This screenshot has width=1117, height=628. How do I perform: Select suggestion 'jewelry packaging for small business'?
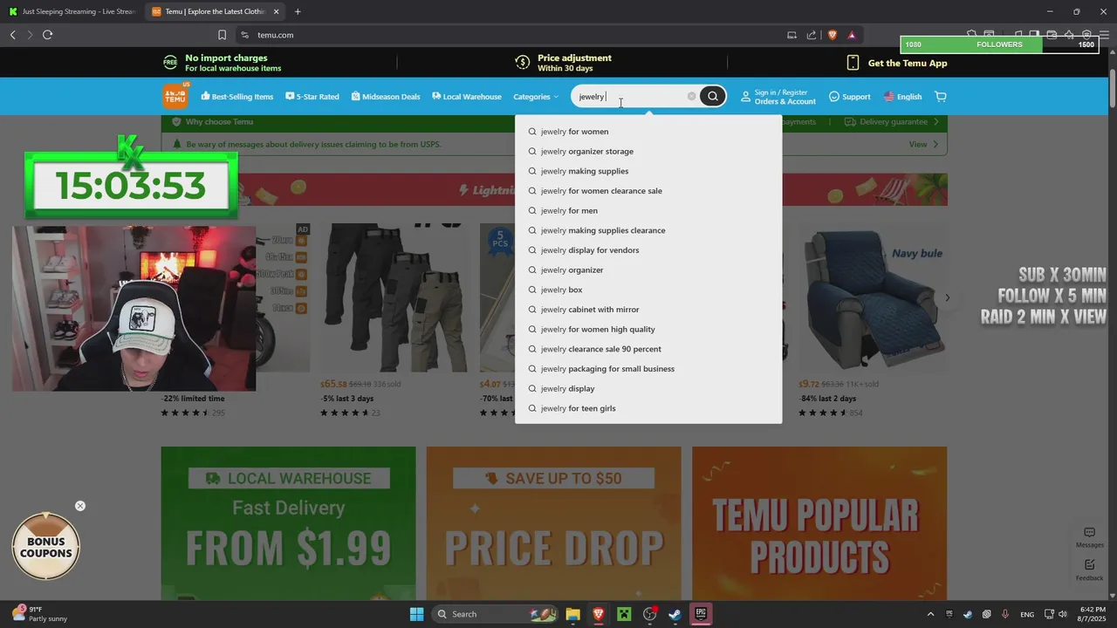pos(648,369)
